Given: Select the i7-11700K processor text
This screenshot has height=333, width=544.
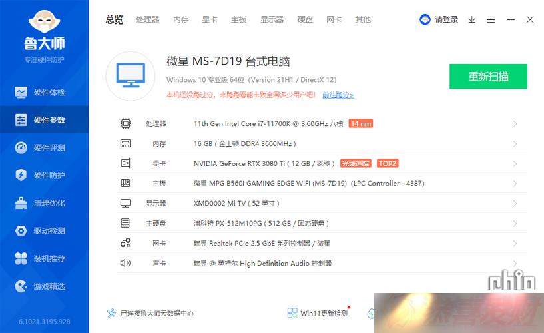Looking at the screenshot, I should click(x=268, y=123).
